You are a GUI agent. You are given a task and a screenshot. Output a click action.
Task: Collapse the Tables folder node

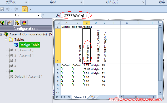coord(6,40)
